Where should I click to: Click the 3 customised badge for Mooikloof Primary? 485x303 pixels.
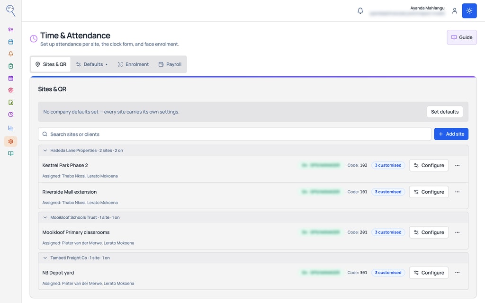click(x=388, y=232)
